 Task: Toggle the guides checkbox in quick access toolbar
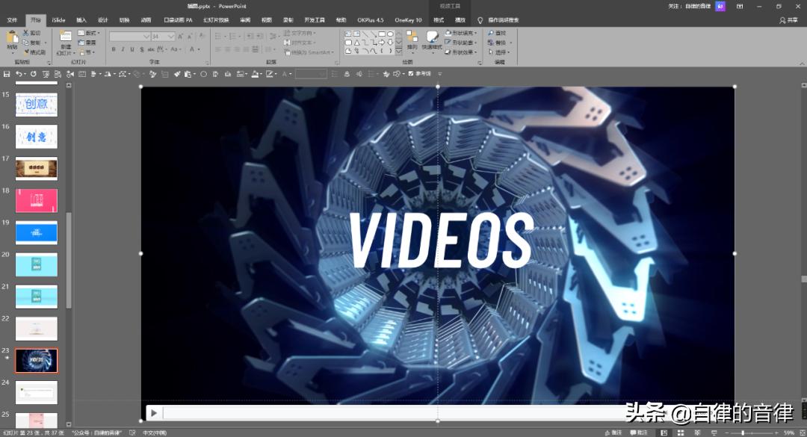pos(411,74)
